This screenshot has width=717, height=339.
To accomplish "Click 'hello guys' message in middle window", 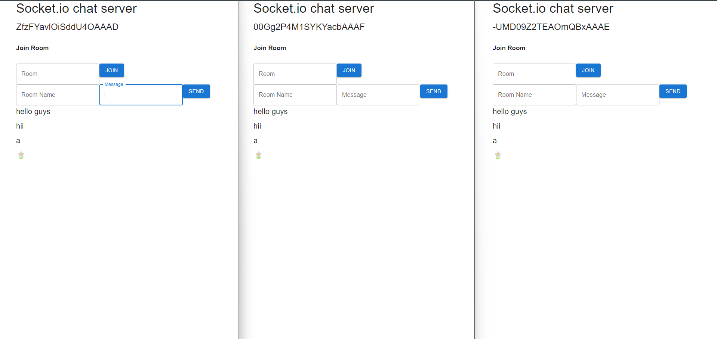I will (271, 112).
